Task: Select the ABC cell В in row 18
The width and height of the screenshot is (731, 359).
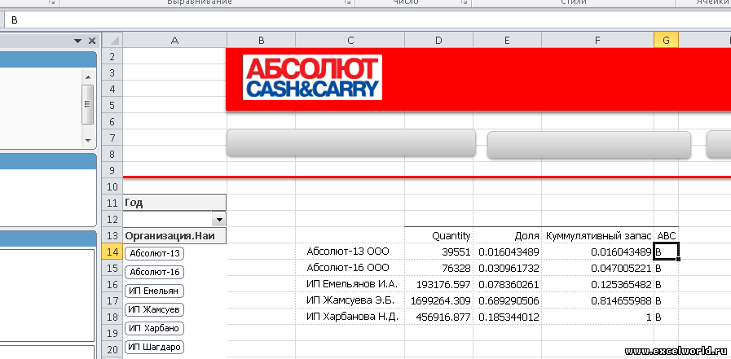Action: pos(666,317)
